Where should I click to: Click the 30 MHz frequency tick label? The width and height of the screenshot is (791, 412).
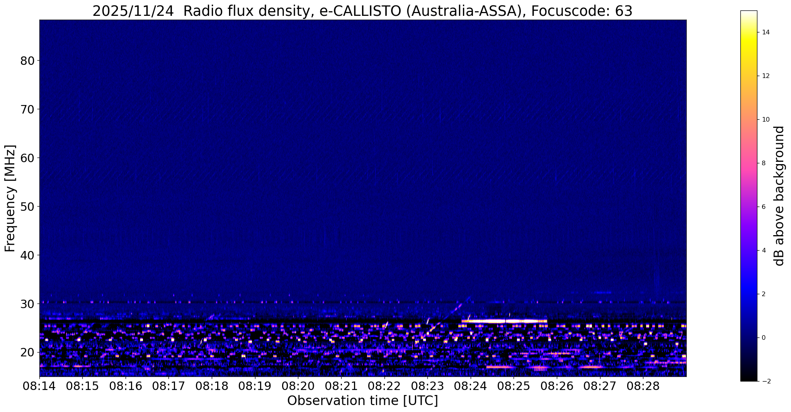27,304
